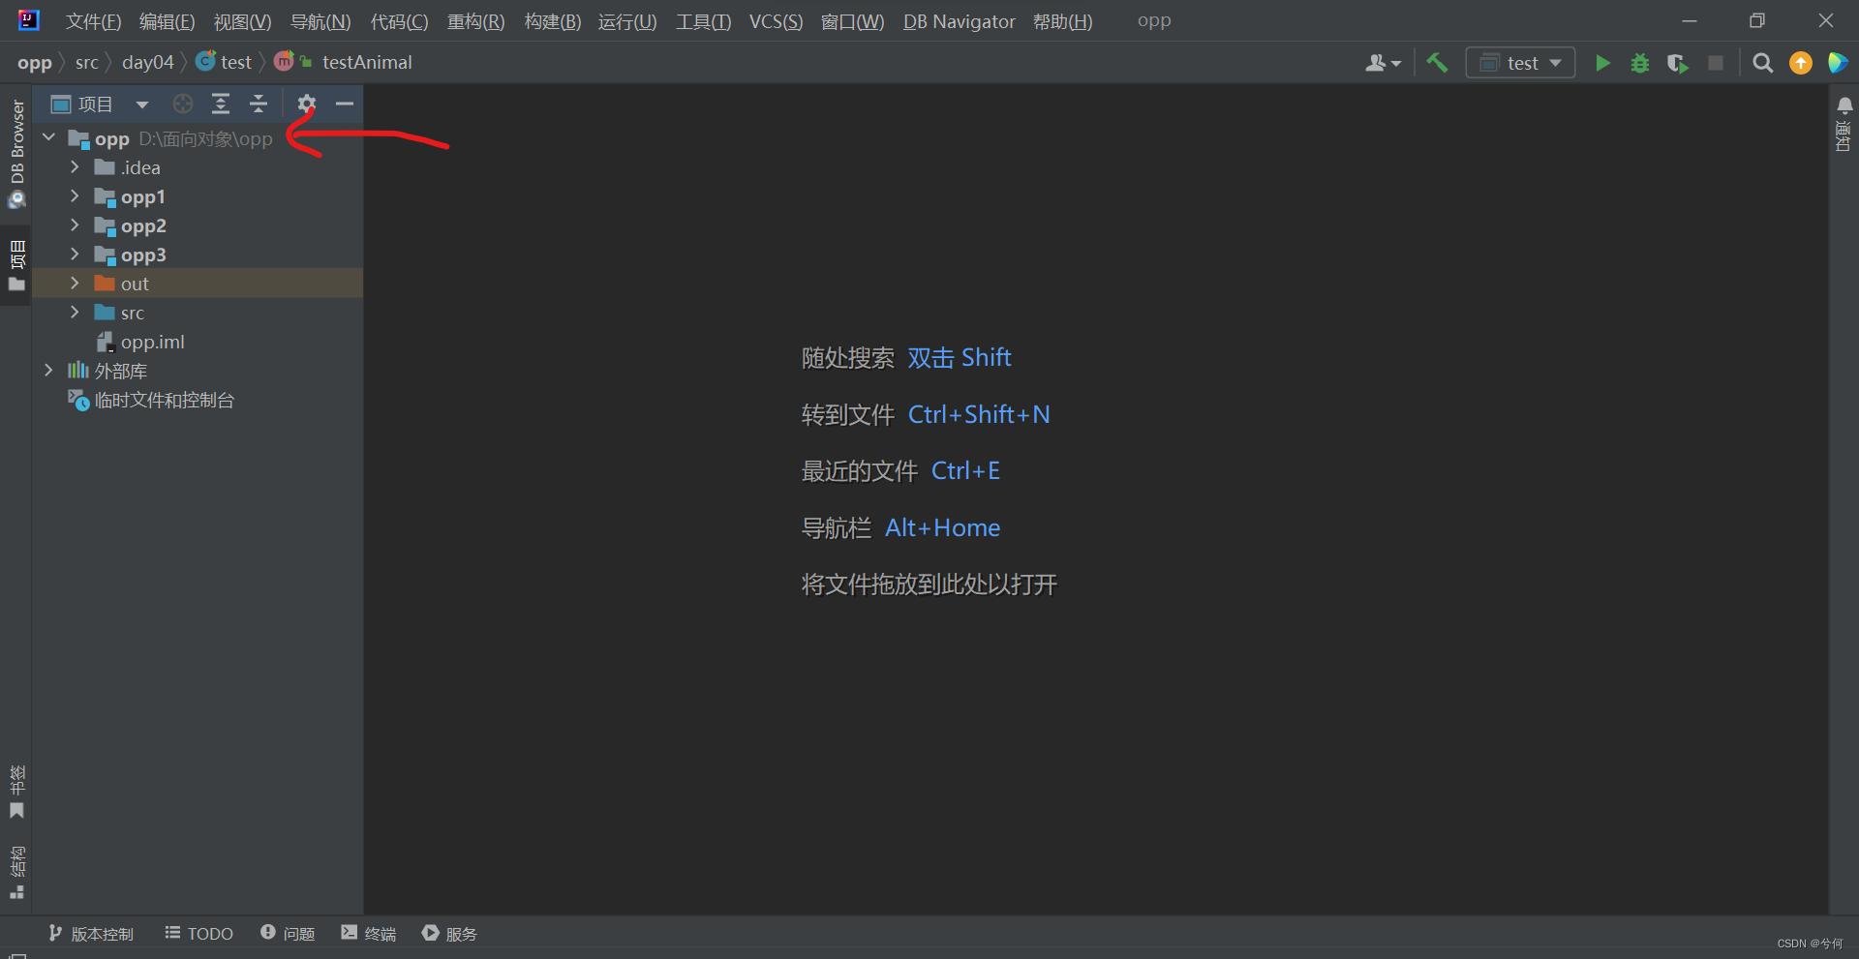The width and height of the screenshot is (1859, 959).
Task: Expand all in project tree
Action: (x=221, y=104)
